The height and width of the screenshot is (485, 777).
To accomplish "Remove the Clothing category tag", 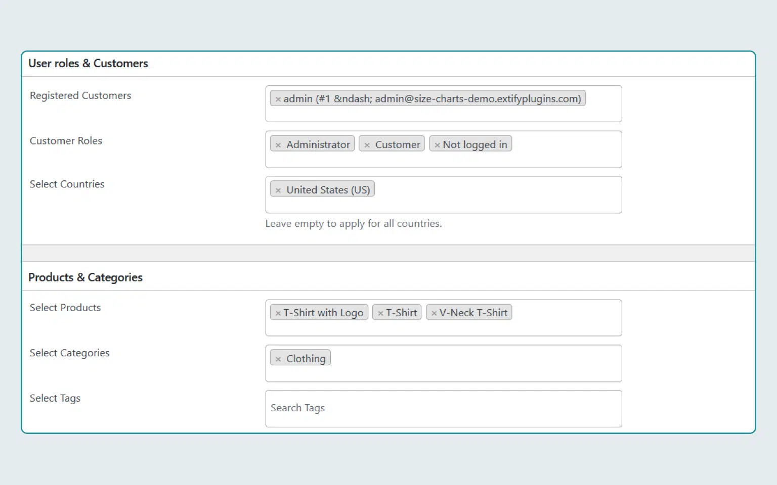I will click(x=278, y=359).
